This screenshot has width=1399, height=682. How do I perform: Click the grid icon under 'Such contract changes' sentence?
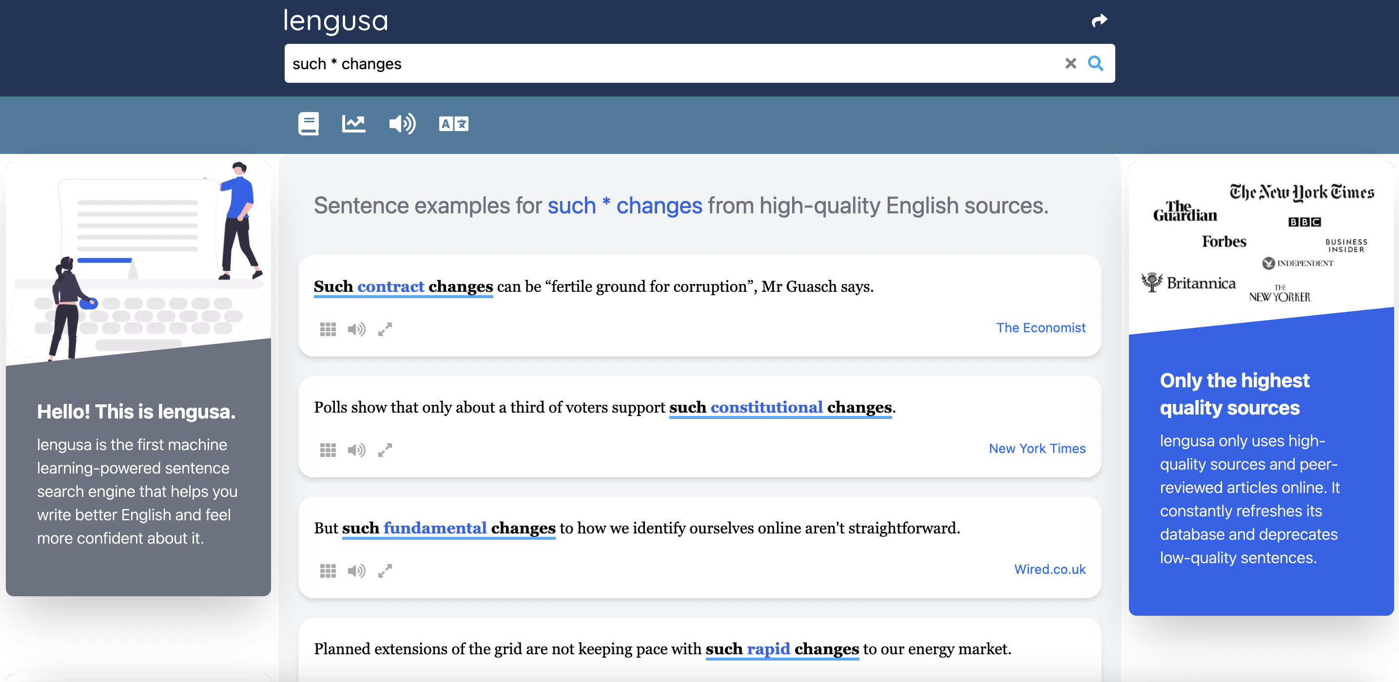coord(328,329)
